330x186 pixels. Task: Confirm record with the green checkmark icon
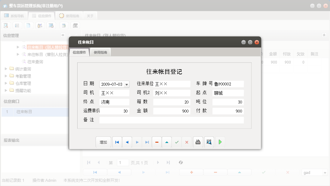tap(177, 142)
